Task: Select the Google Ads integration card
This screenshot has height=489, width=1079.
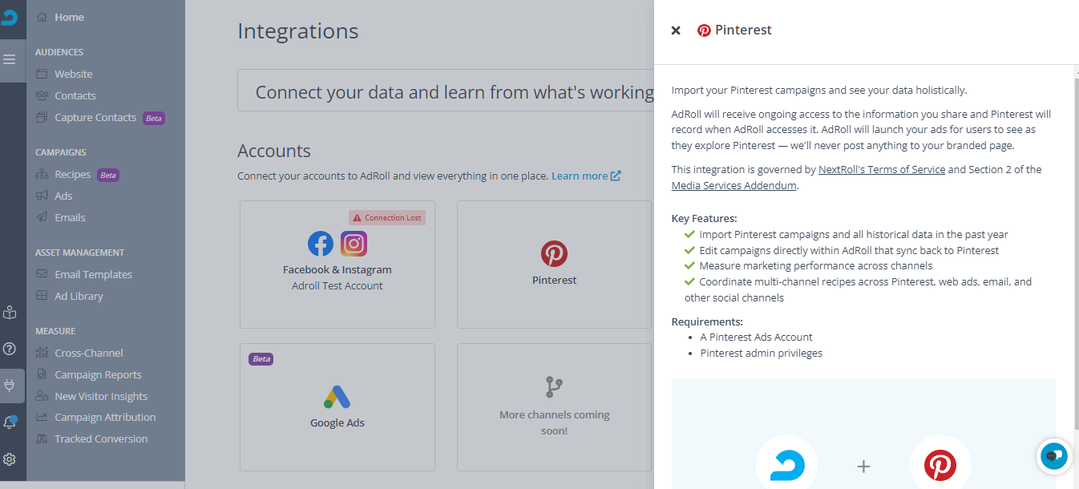Action: point(337,407)
